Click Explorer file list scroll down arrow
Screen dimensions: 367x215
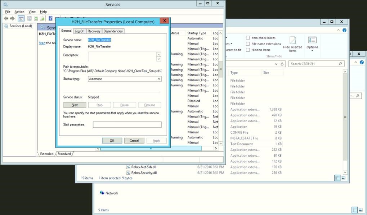pyautogui.click(x=345, y=172)
